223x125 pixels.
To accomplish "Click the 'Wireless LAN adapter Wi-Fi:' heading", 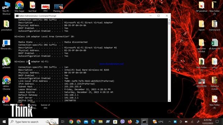I will click(x=32, y=61).
